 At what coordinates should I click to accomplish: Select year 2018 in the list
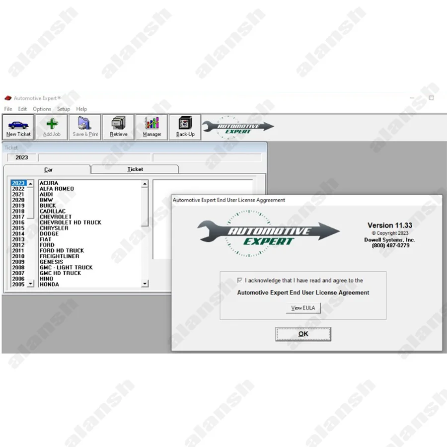click(x=19, y=211)
